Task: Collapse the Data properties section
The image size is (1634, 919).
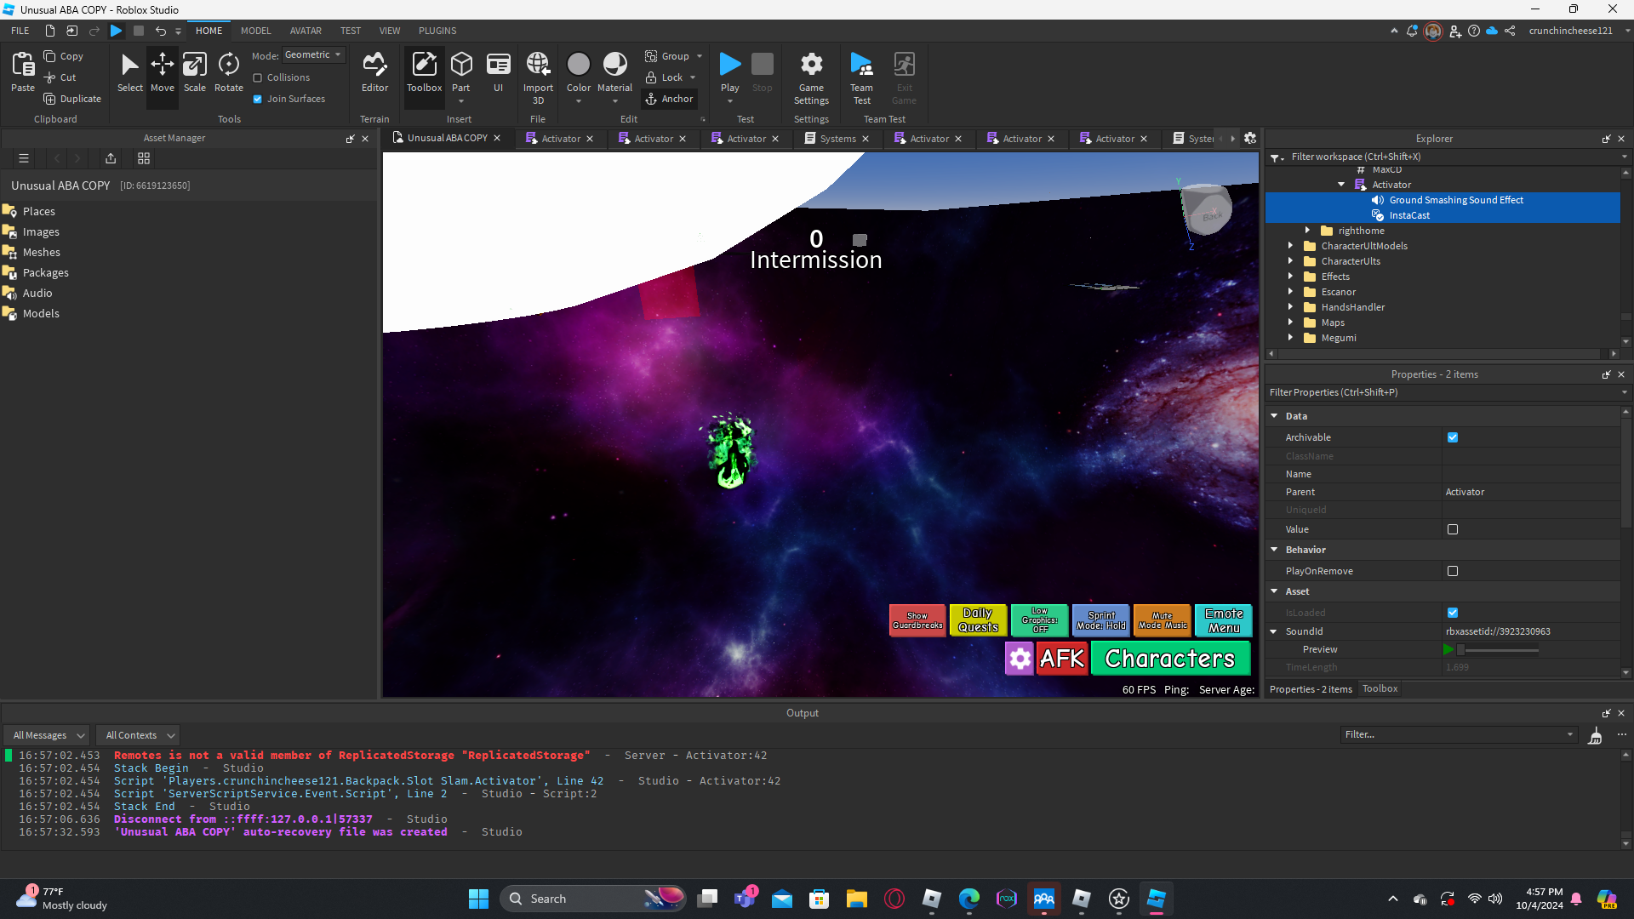Action: (1274, 416)
